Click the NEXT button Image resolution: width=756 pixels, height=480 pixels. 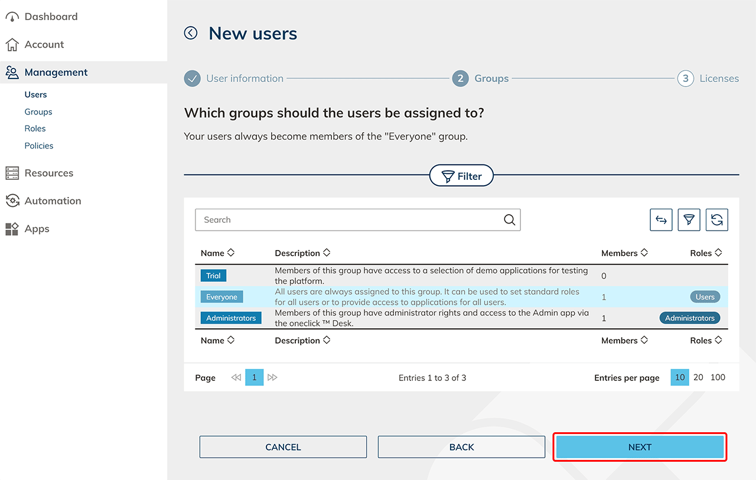(640, 447)
